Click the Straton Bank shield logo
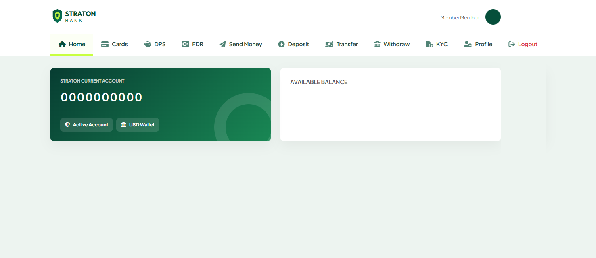 [x=57, y=16]
